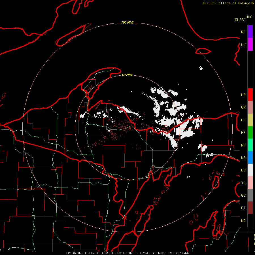Click NEXLAB-College of DuPage credit text
255x255 pixels.
pos(226,3)
